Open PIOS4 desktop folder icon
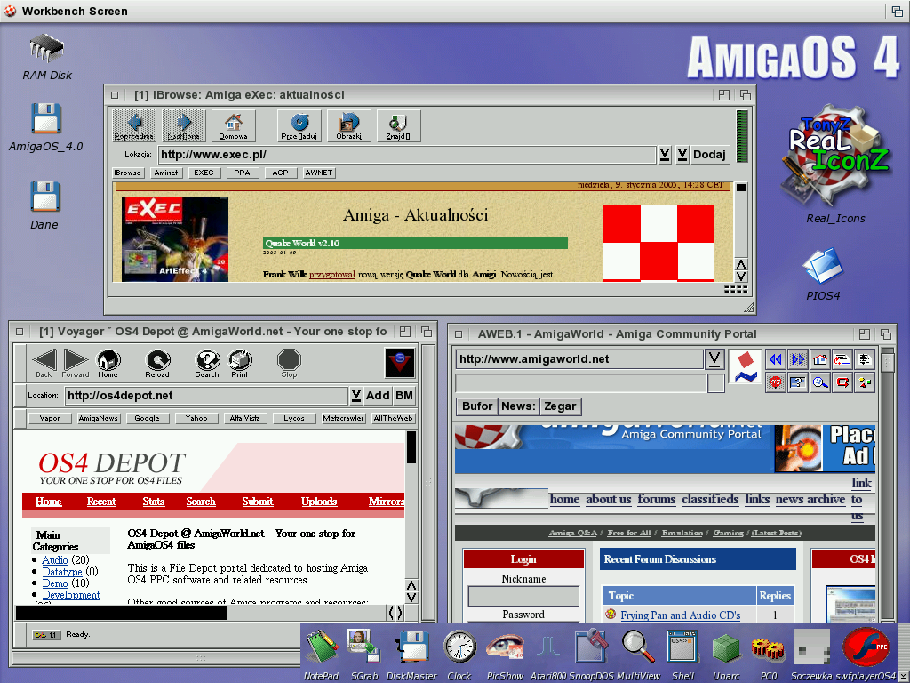 click(823, 274)
